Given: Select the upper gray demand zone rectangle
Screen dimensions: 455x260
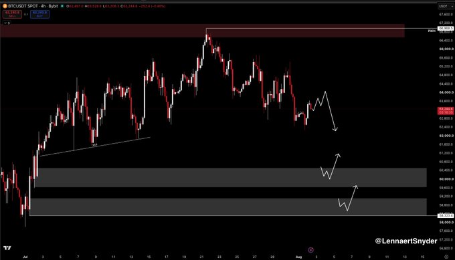Looking at the screenshot, I should (231, 177).
